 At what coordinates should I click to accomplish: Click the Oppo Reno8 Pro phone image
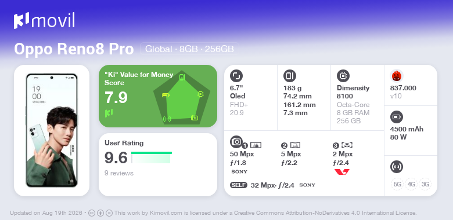point(52,130)
